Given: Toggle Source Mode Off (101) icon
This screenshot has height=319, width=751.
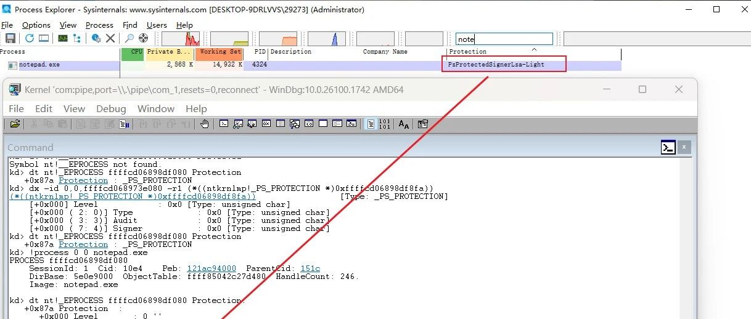Looking at the screenshot, I should pyautogui.click(x=385, y=124).
